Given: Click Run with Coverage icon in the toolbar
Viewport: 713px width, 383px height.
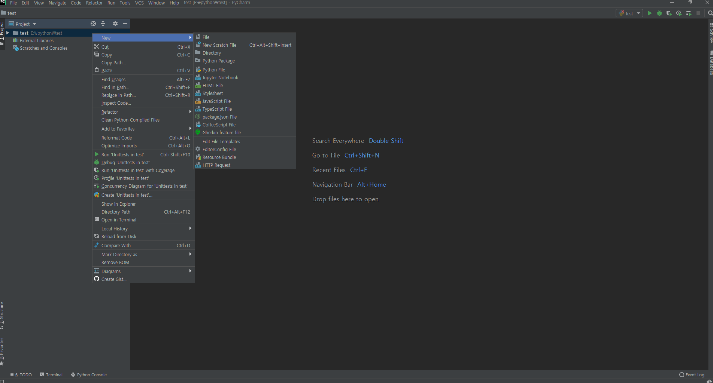Looking at the screenshot, I should [x=669, y=13].
